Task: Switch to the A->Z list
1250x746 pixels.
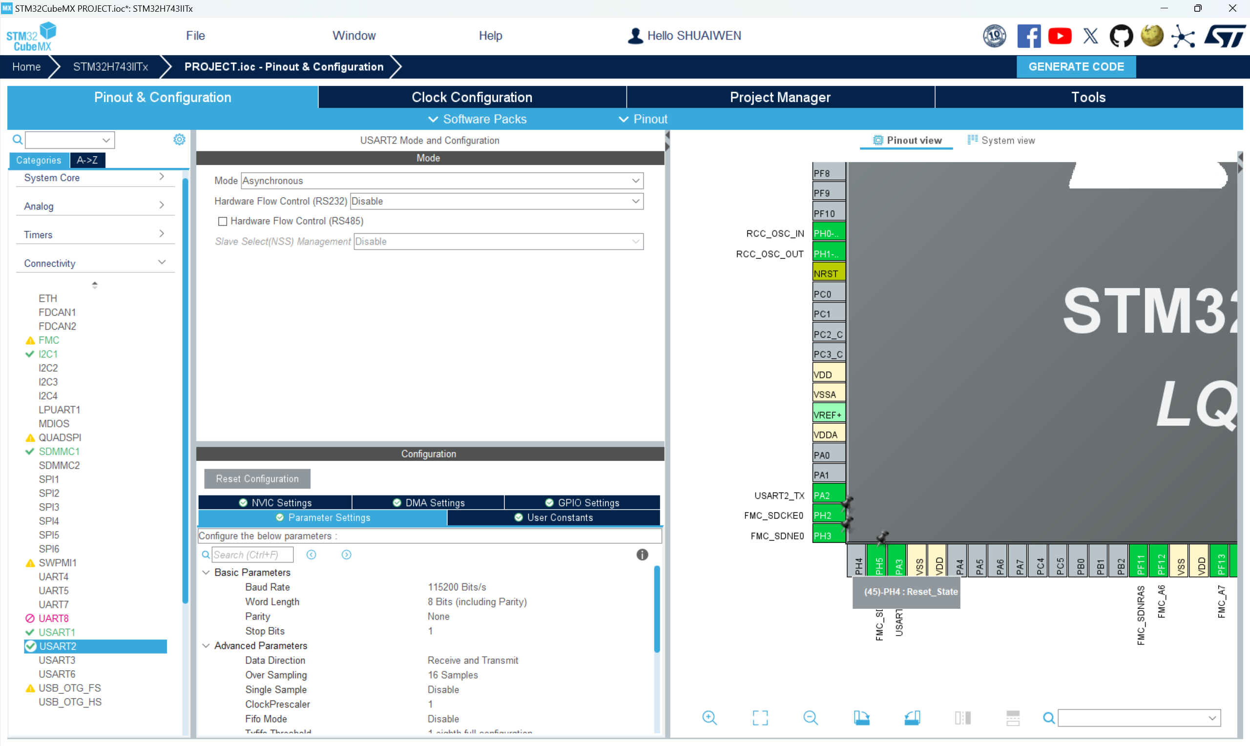Action: tap(87, 160)
